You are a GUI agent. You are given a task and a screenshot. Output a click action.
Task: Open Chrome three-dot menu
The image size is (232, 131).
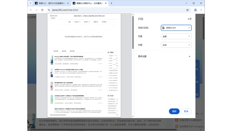click(x=201, y=10)
